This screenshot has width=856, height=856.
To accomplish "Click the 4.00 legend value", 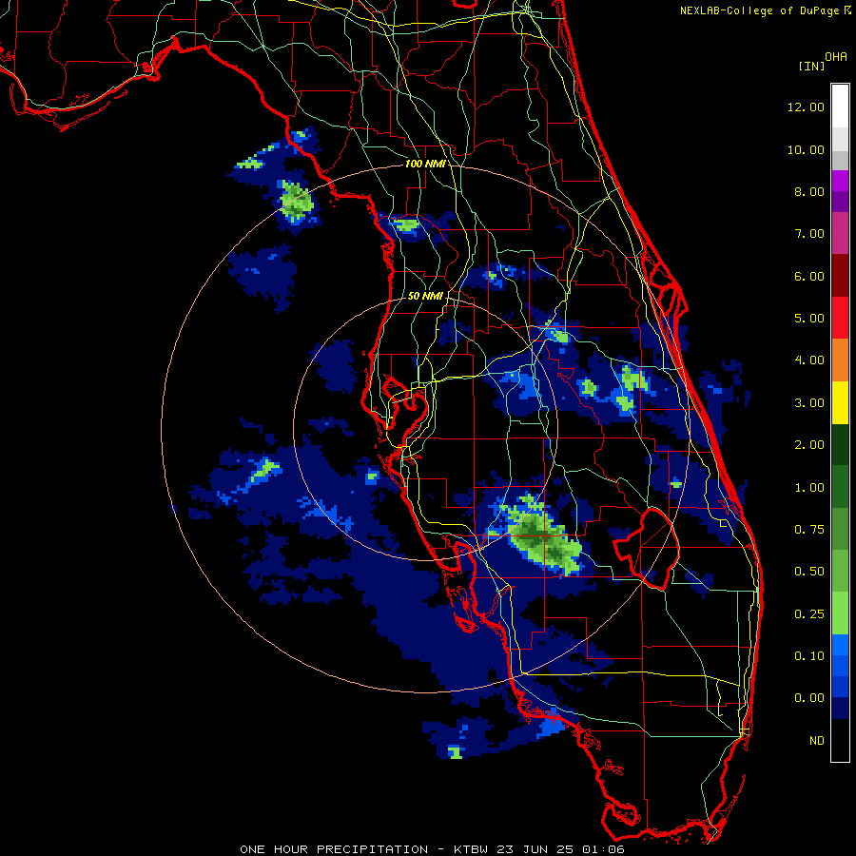I will pos(809,360).
